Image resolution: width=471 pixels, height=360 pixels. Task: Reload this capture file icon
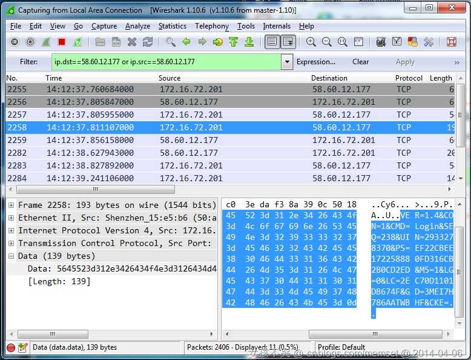click(148, 42)
